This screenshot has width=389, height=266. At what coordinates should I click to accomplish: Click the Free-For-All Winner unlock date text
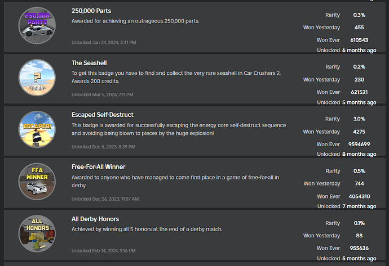[x=105, y=199]
